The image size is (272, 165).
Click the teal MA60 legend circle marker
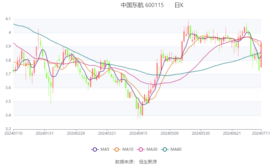coord(164,149)
